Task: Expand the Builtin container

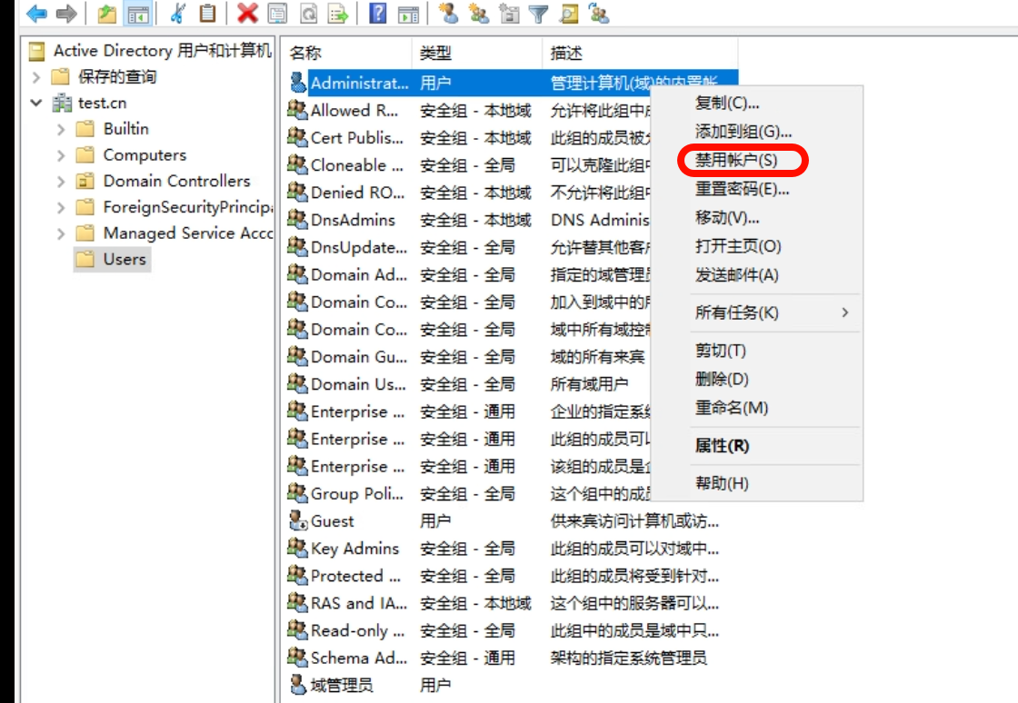Action: point(61,129)
